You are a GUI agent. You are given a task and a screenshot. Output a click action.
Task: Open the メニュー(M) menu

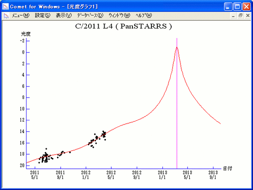21,15
